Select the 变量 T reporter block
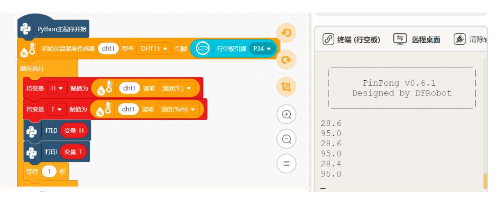 [x=73, y=152]
